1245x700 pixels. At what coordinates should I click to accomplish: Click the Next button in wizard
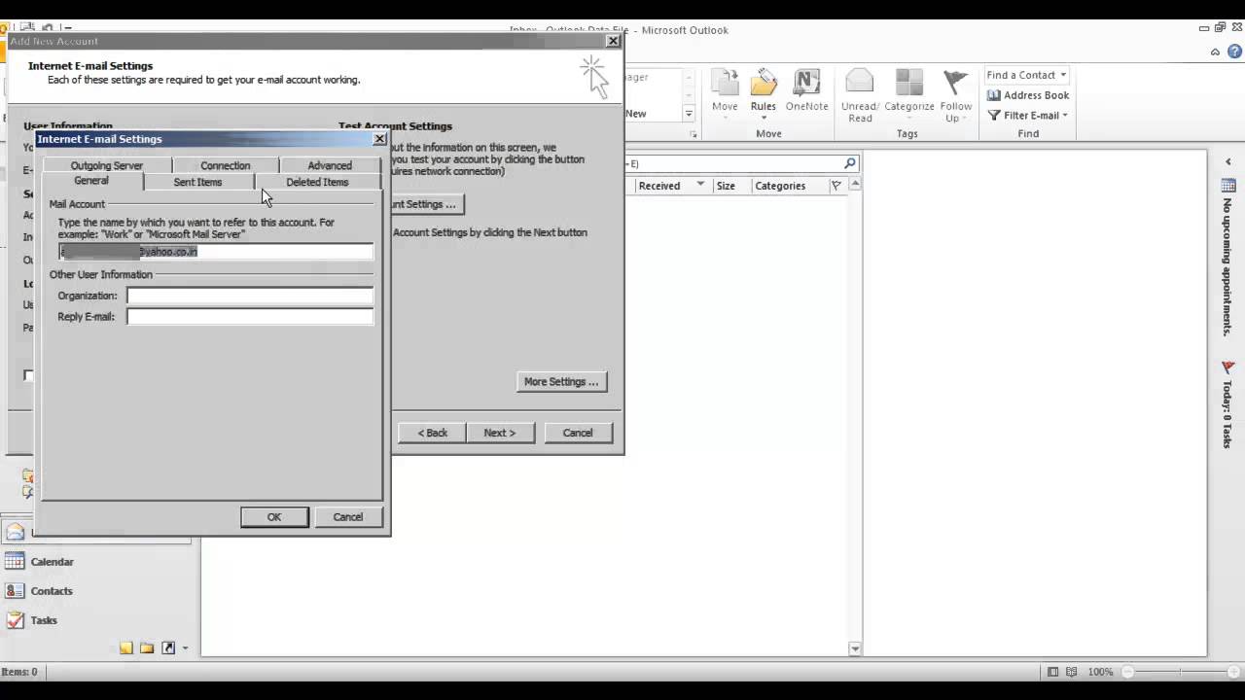(500, 433)
